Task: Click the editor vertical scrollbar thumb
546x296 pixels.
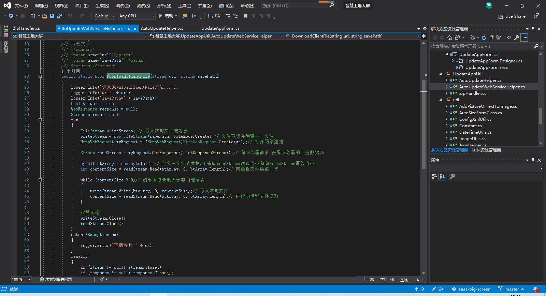Action: pyautogui.click(x=423, y=124)
